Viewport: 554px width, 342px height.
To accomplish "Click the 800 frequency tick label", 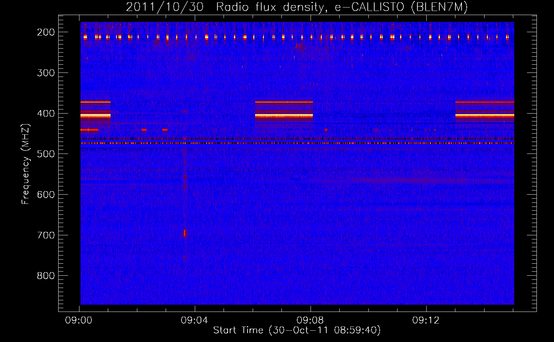I will [46, 276].
